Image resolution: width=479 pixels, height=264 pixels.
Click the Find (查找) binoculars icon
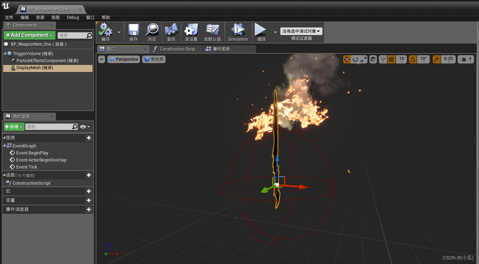click(171, 30)
